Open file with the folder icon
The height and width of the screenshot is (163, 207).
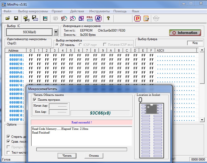(x=8, y=18)
